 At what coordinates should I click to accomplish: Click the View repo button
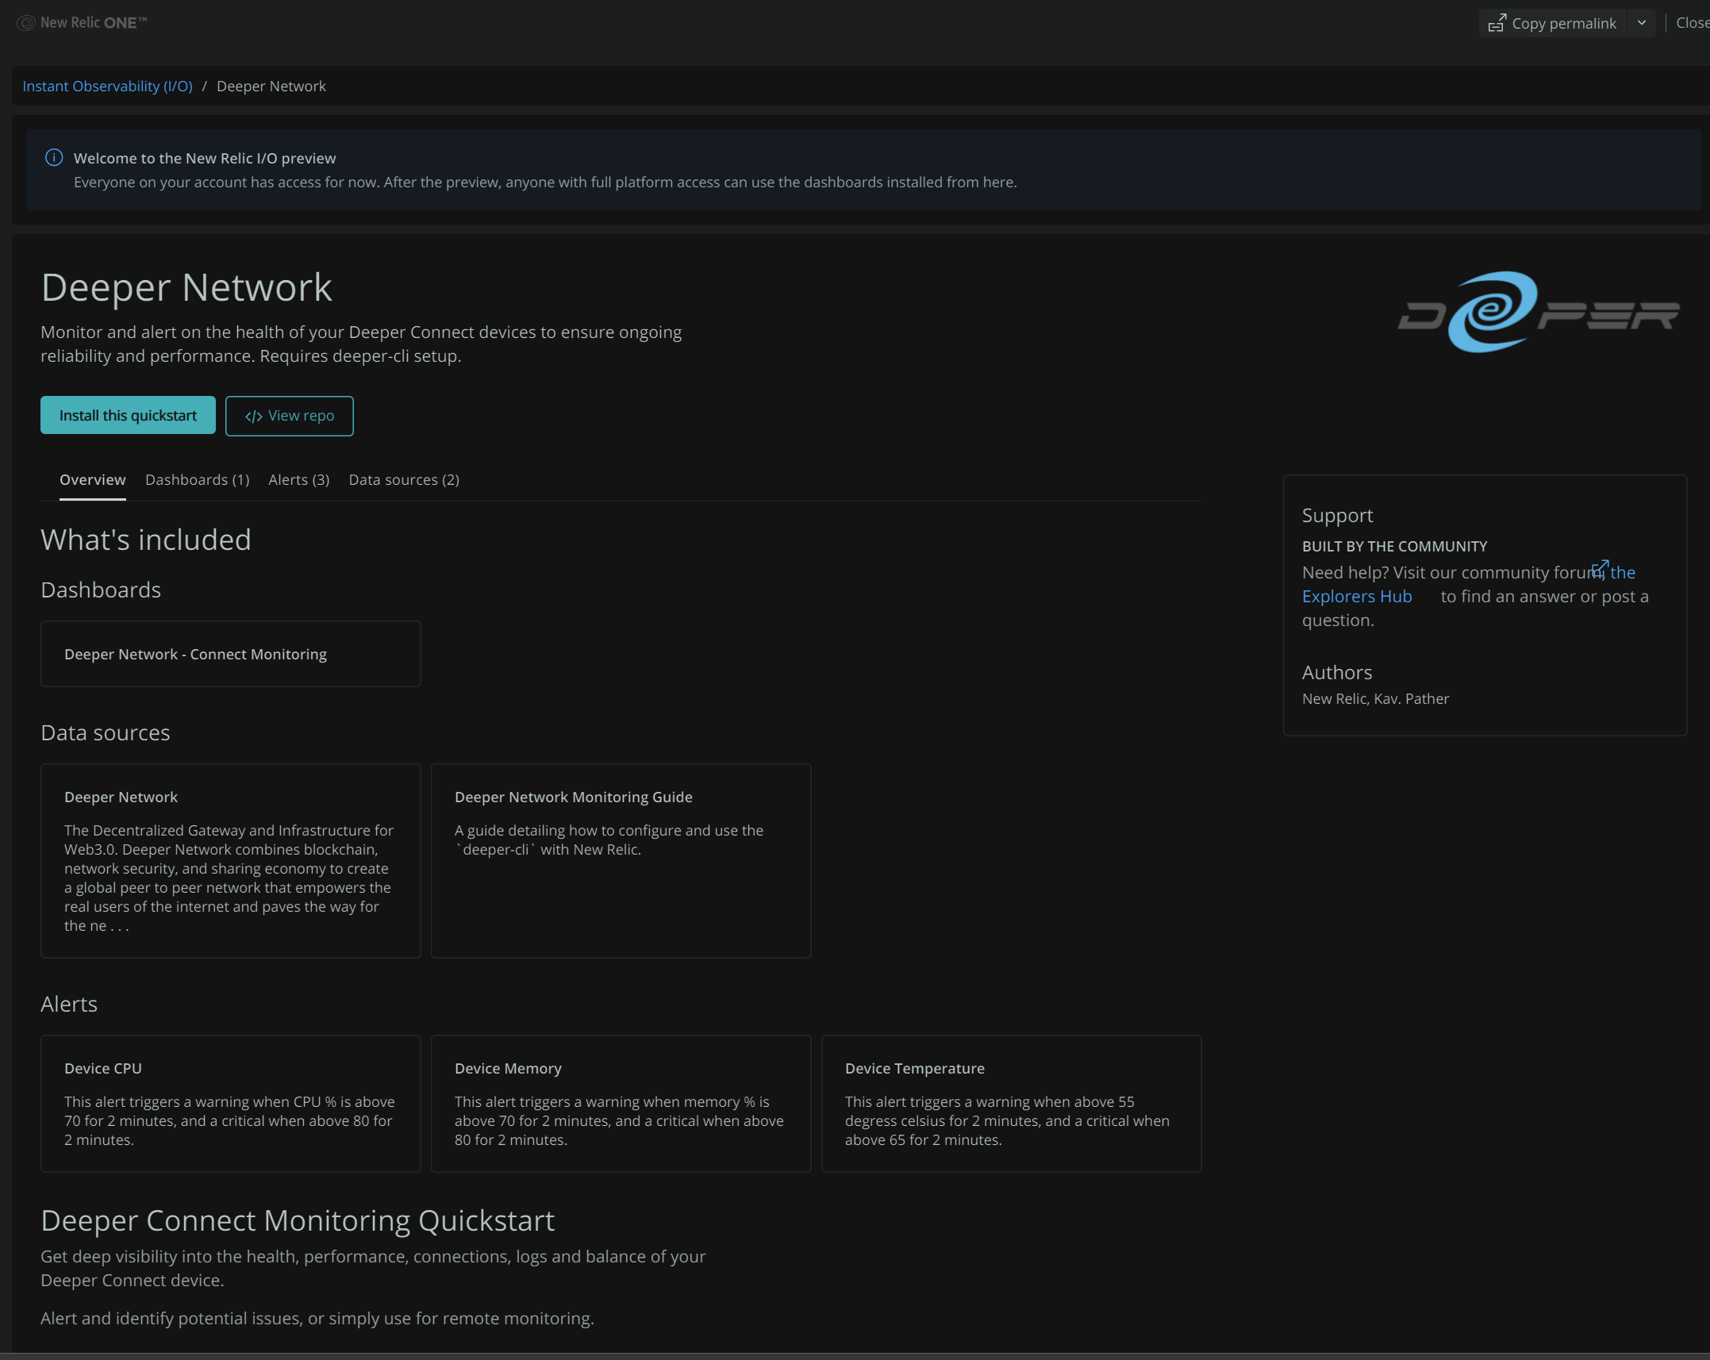289,416
